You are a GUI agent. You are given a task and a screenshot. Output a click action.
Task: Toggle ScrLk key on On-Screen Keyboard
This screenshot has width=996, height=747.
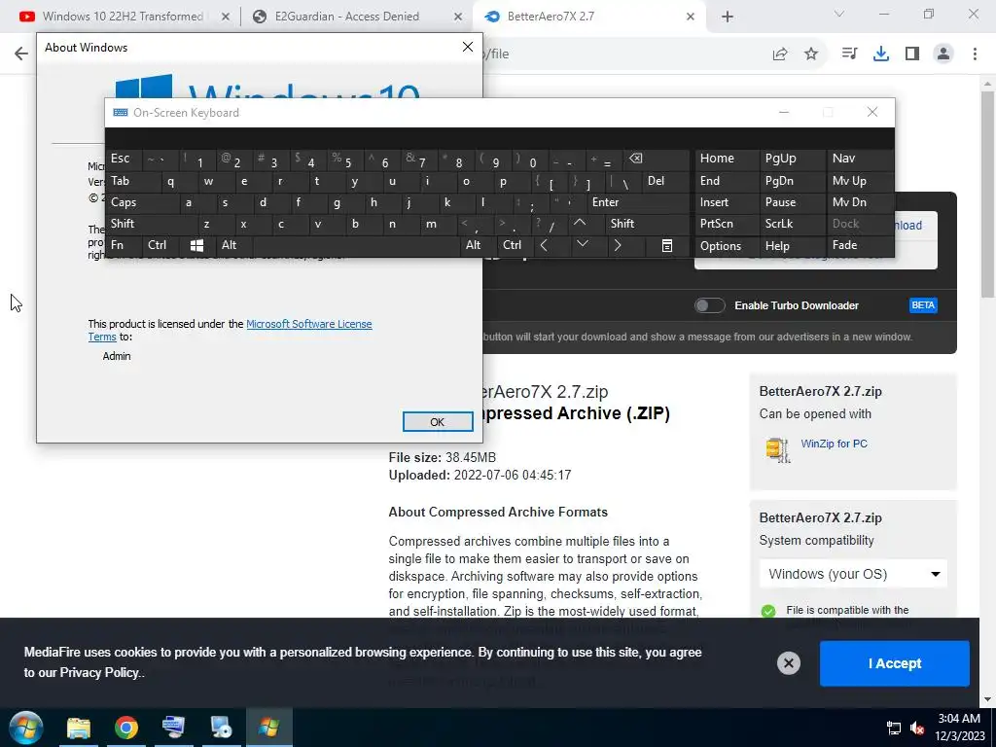tap(792, 224)
